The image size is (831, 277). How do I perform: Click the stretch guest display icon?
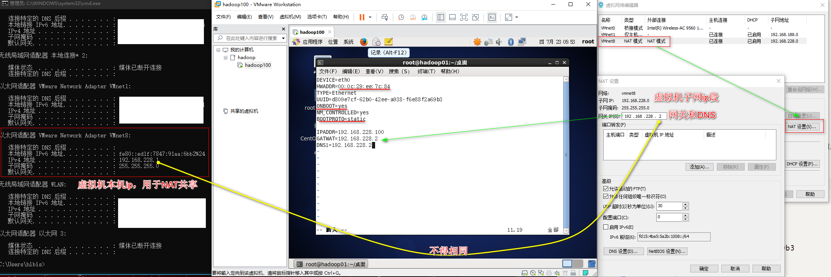509,17
